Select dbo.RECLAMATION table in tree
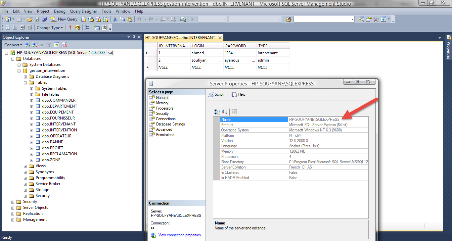The height and width of the screenshot is (241, 452). (60, 154)
